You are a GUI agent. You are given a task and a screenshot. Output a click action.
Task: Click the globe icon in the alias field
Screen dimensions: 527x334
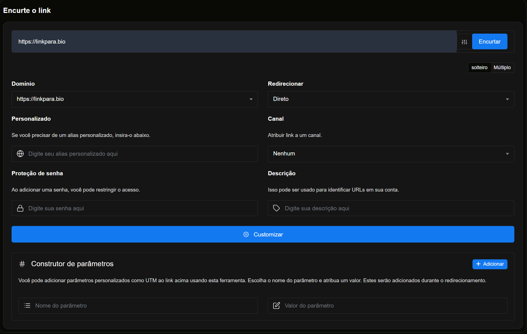click(20, 154)
